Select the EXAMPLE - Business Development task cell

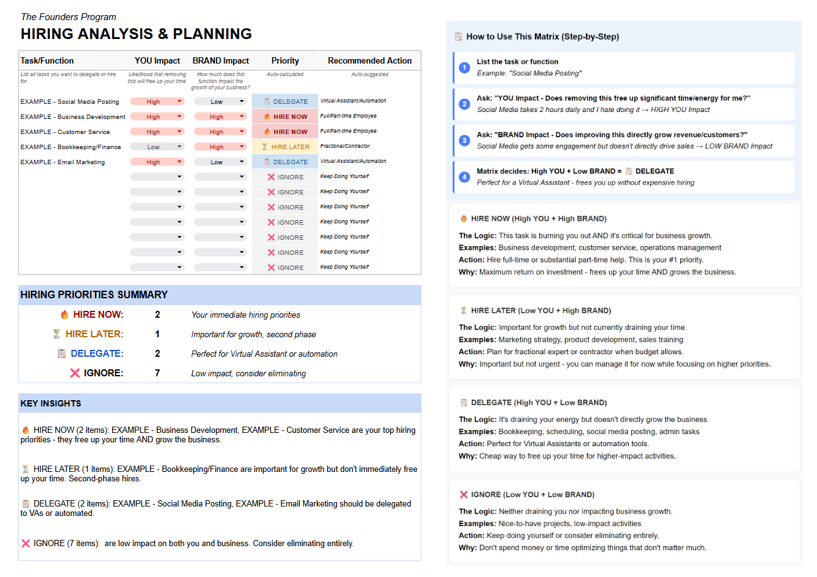coord(72,116)
